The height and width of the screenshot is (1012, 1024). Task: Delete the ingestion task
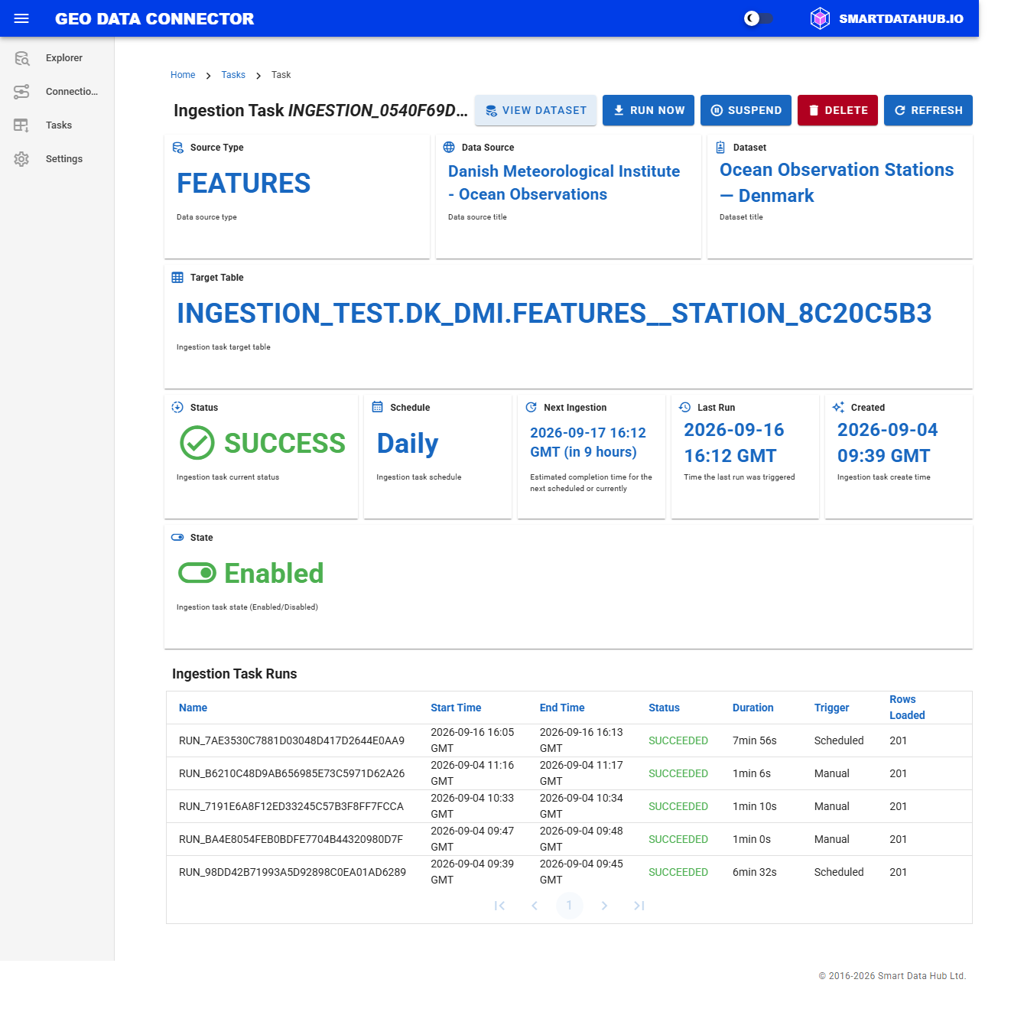837,110
